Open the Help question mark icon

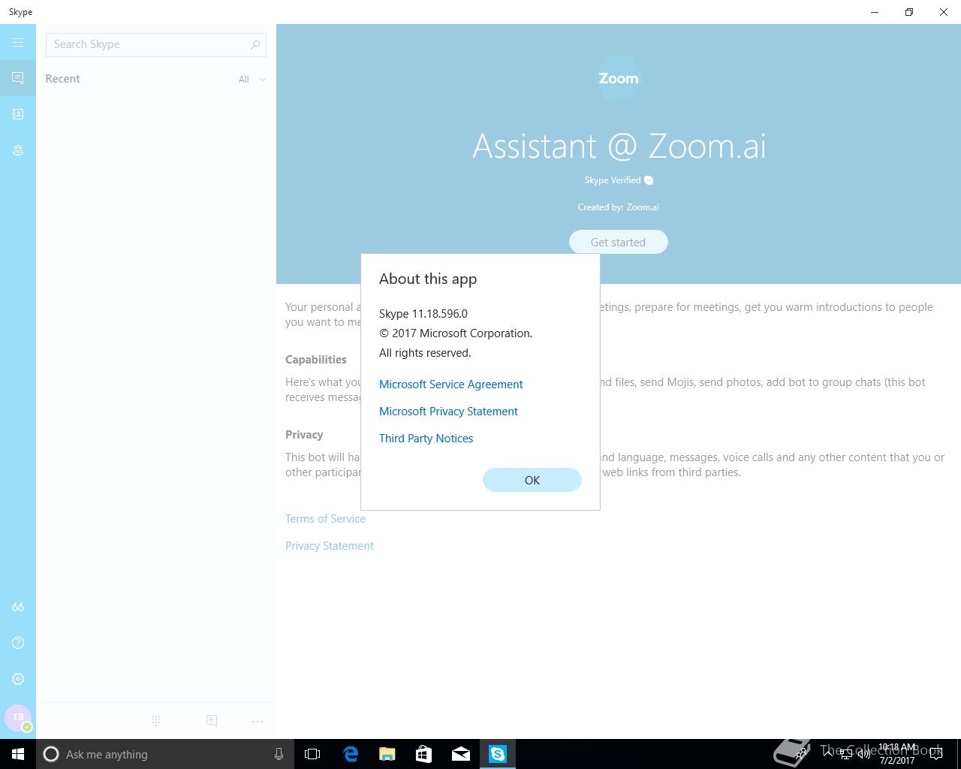click(x=18, y=643)
